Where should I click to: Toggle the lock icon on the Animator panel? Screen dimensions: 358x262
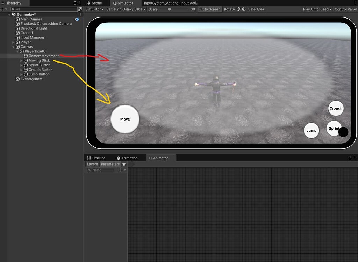point(350,158)
